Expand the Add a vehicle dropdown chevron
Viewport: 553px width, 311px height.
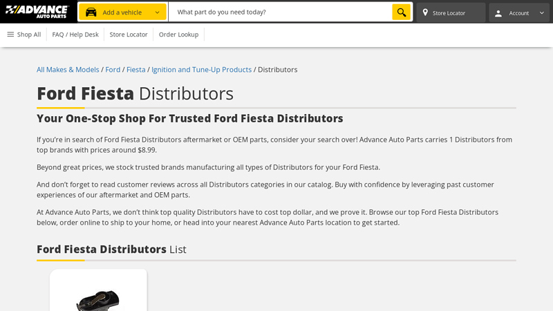[x=158, y=12]
